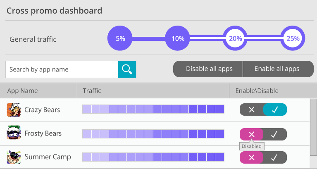Set general traffic to 10%
The width and height of the screenshot is (317, 169).
pyautogui.click(x=178, y=38)
